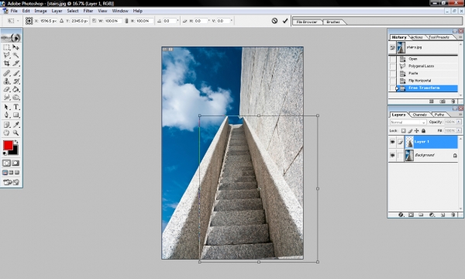Set history brush source beside Open state
Viewport: 465px width, 279px height.
(392, 59)
